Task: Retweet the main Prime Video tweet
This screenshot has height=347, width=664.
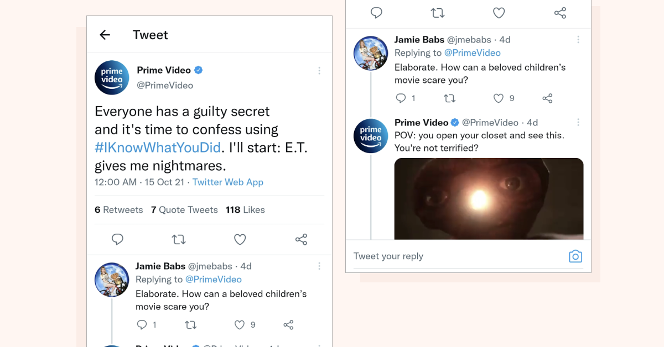Action: (x=178, y=239)
